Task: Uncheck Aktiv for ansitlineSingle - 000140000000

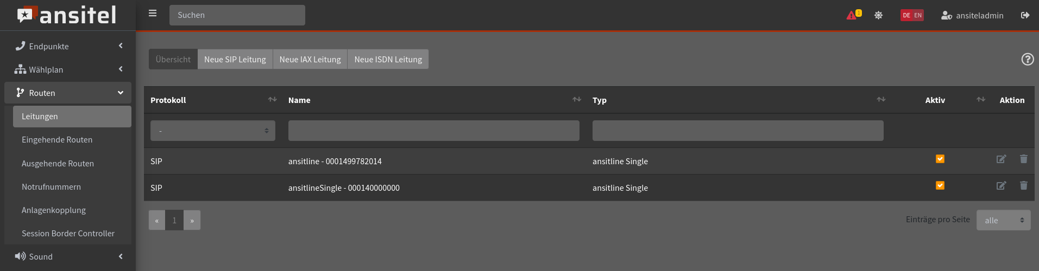Action: [940, 185]
